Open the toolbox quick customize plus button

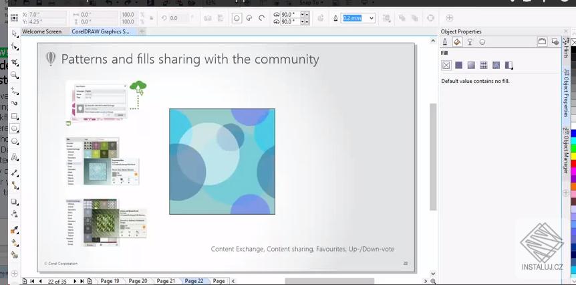[14, 273]
